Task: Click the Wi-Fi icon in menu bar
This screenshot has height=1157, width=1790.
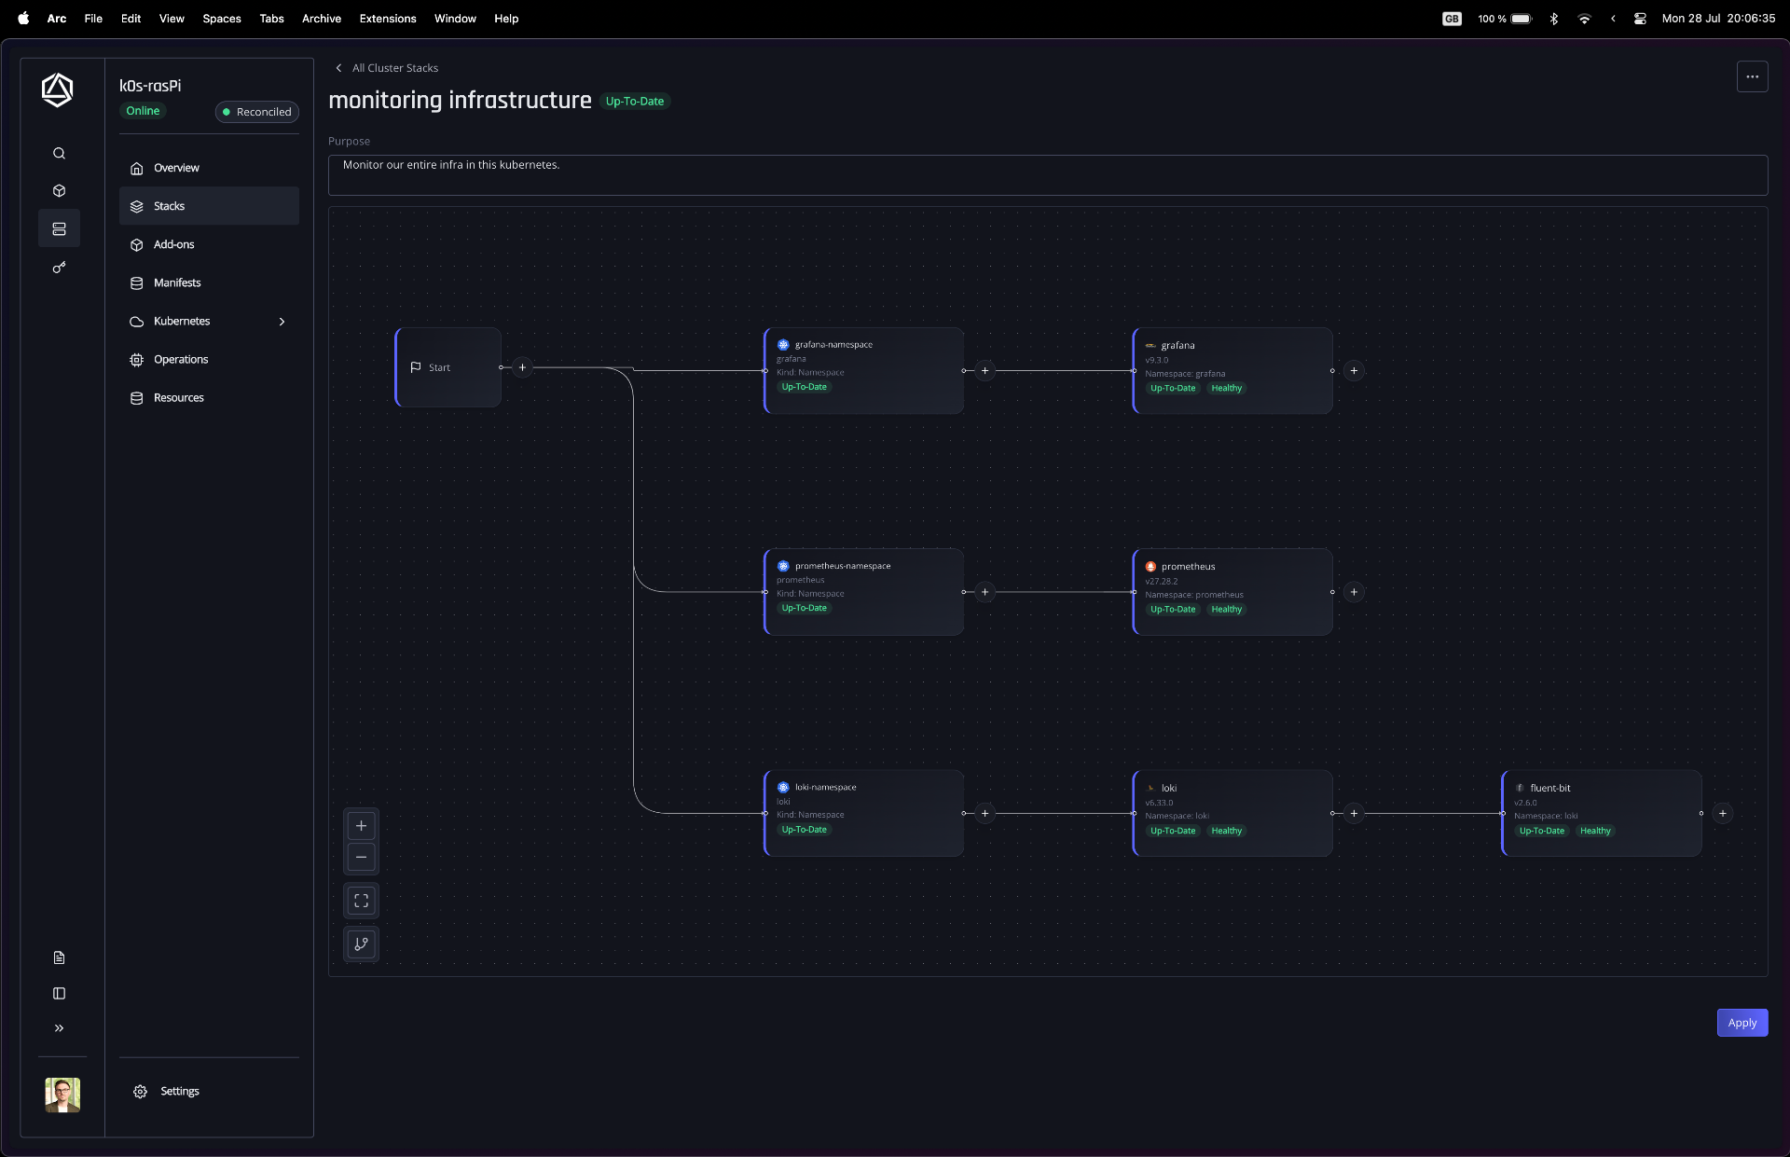Action: pyautogui.click(x=1584, y=19)
